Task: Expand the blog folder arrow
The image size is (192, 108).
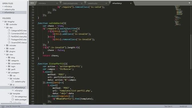Action: [7, 58]
